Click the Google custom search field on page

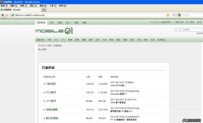tap(188, 30)
